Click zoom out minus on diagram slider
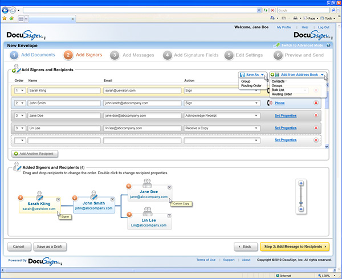Viewport: 342px width, 279px height. [x=301, y=209]
